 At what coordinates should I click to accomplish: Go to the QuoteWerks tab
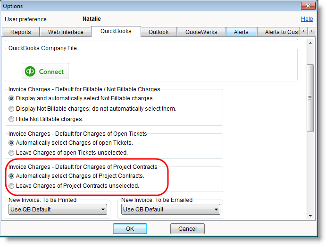click(x=201, y=32)
